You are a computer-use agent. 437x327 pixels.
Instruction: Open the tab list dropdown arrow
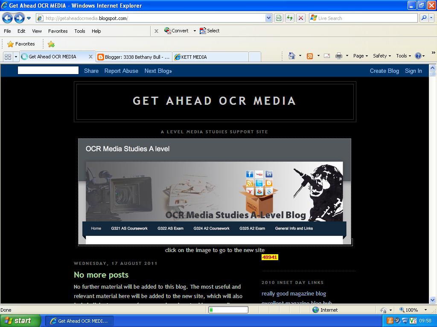pyautogui.click(x=16, y=57)
